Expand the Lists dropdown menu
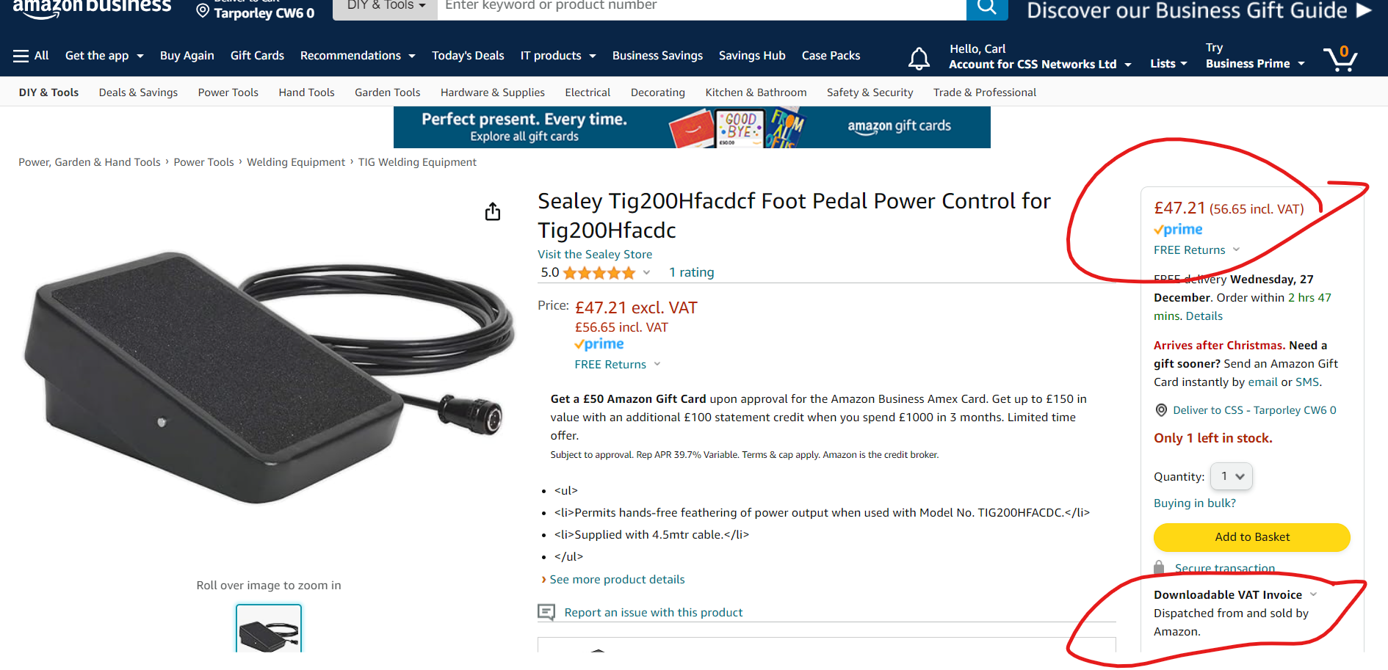The image size is (1388, 670). click(x=1168, y=64)
